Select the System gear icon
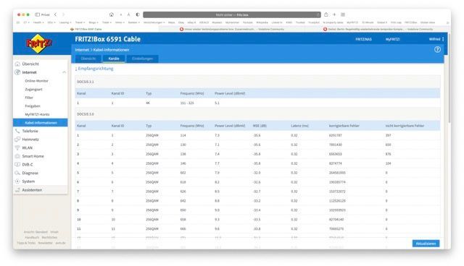464x266 pixels. 17,181
